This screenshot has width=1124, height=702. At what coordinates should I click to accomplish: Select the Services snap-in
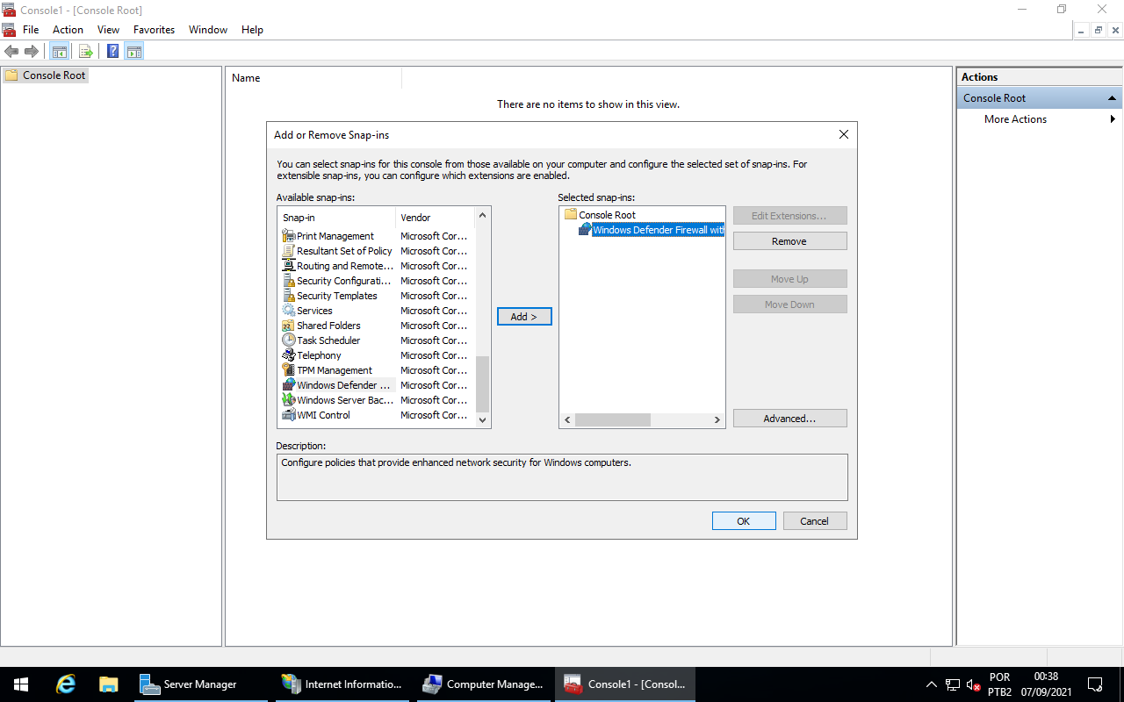314,311
